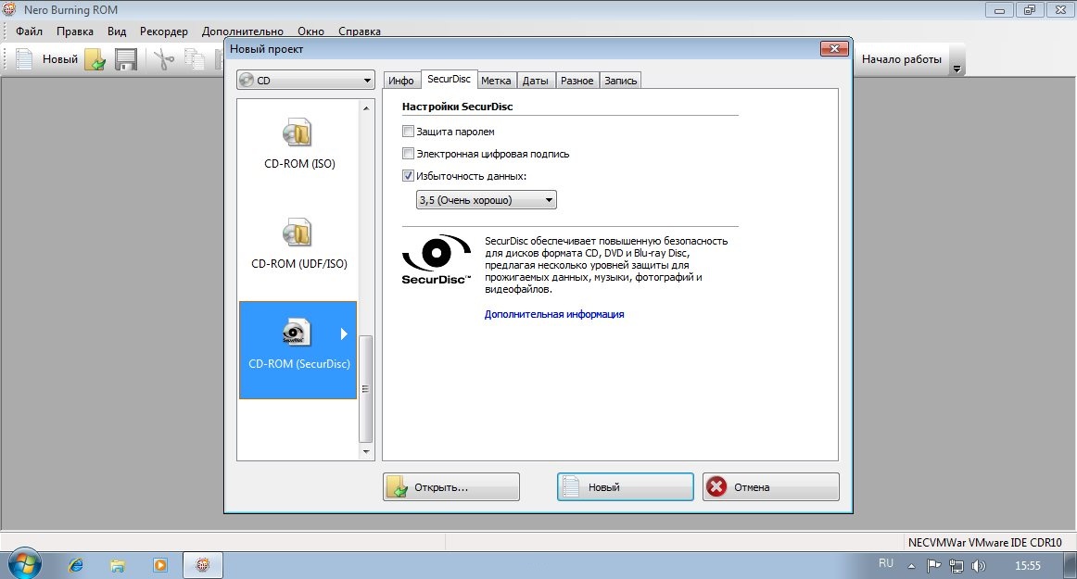
Task: Click the Отмена button
Action: 770,487
